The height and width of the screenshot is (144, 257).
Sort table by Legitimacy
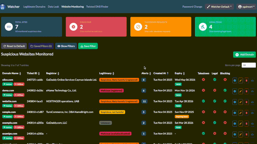[x=107, y=73]
